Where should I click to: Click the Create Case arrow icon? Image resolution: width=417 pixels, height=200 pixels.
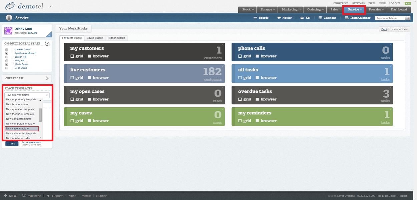(47, 78)
